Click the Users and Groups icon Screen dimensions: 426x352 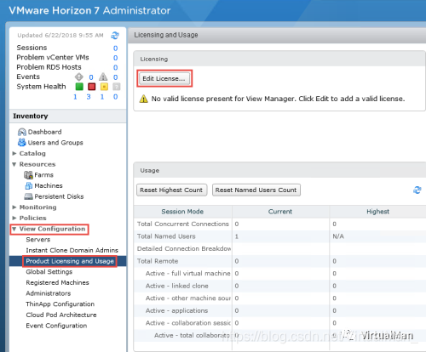[x=22, y=142]
